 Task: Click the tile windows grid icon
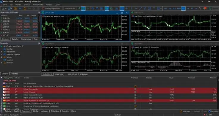tap(102, 9)
